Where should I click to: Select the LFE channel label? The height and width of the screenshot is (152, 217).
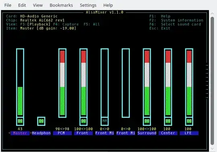tap(189, 133)
